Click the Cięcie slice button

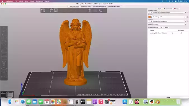tap(168, 97)
